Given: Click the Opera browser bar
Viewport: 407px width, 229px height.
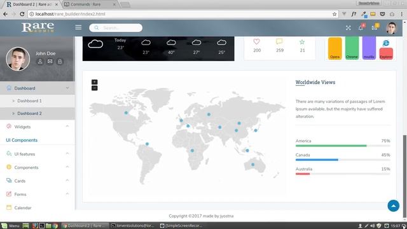Looking at the screenshot, I should 335,48.
